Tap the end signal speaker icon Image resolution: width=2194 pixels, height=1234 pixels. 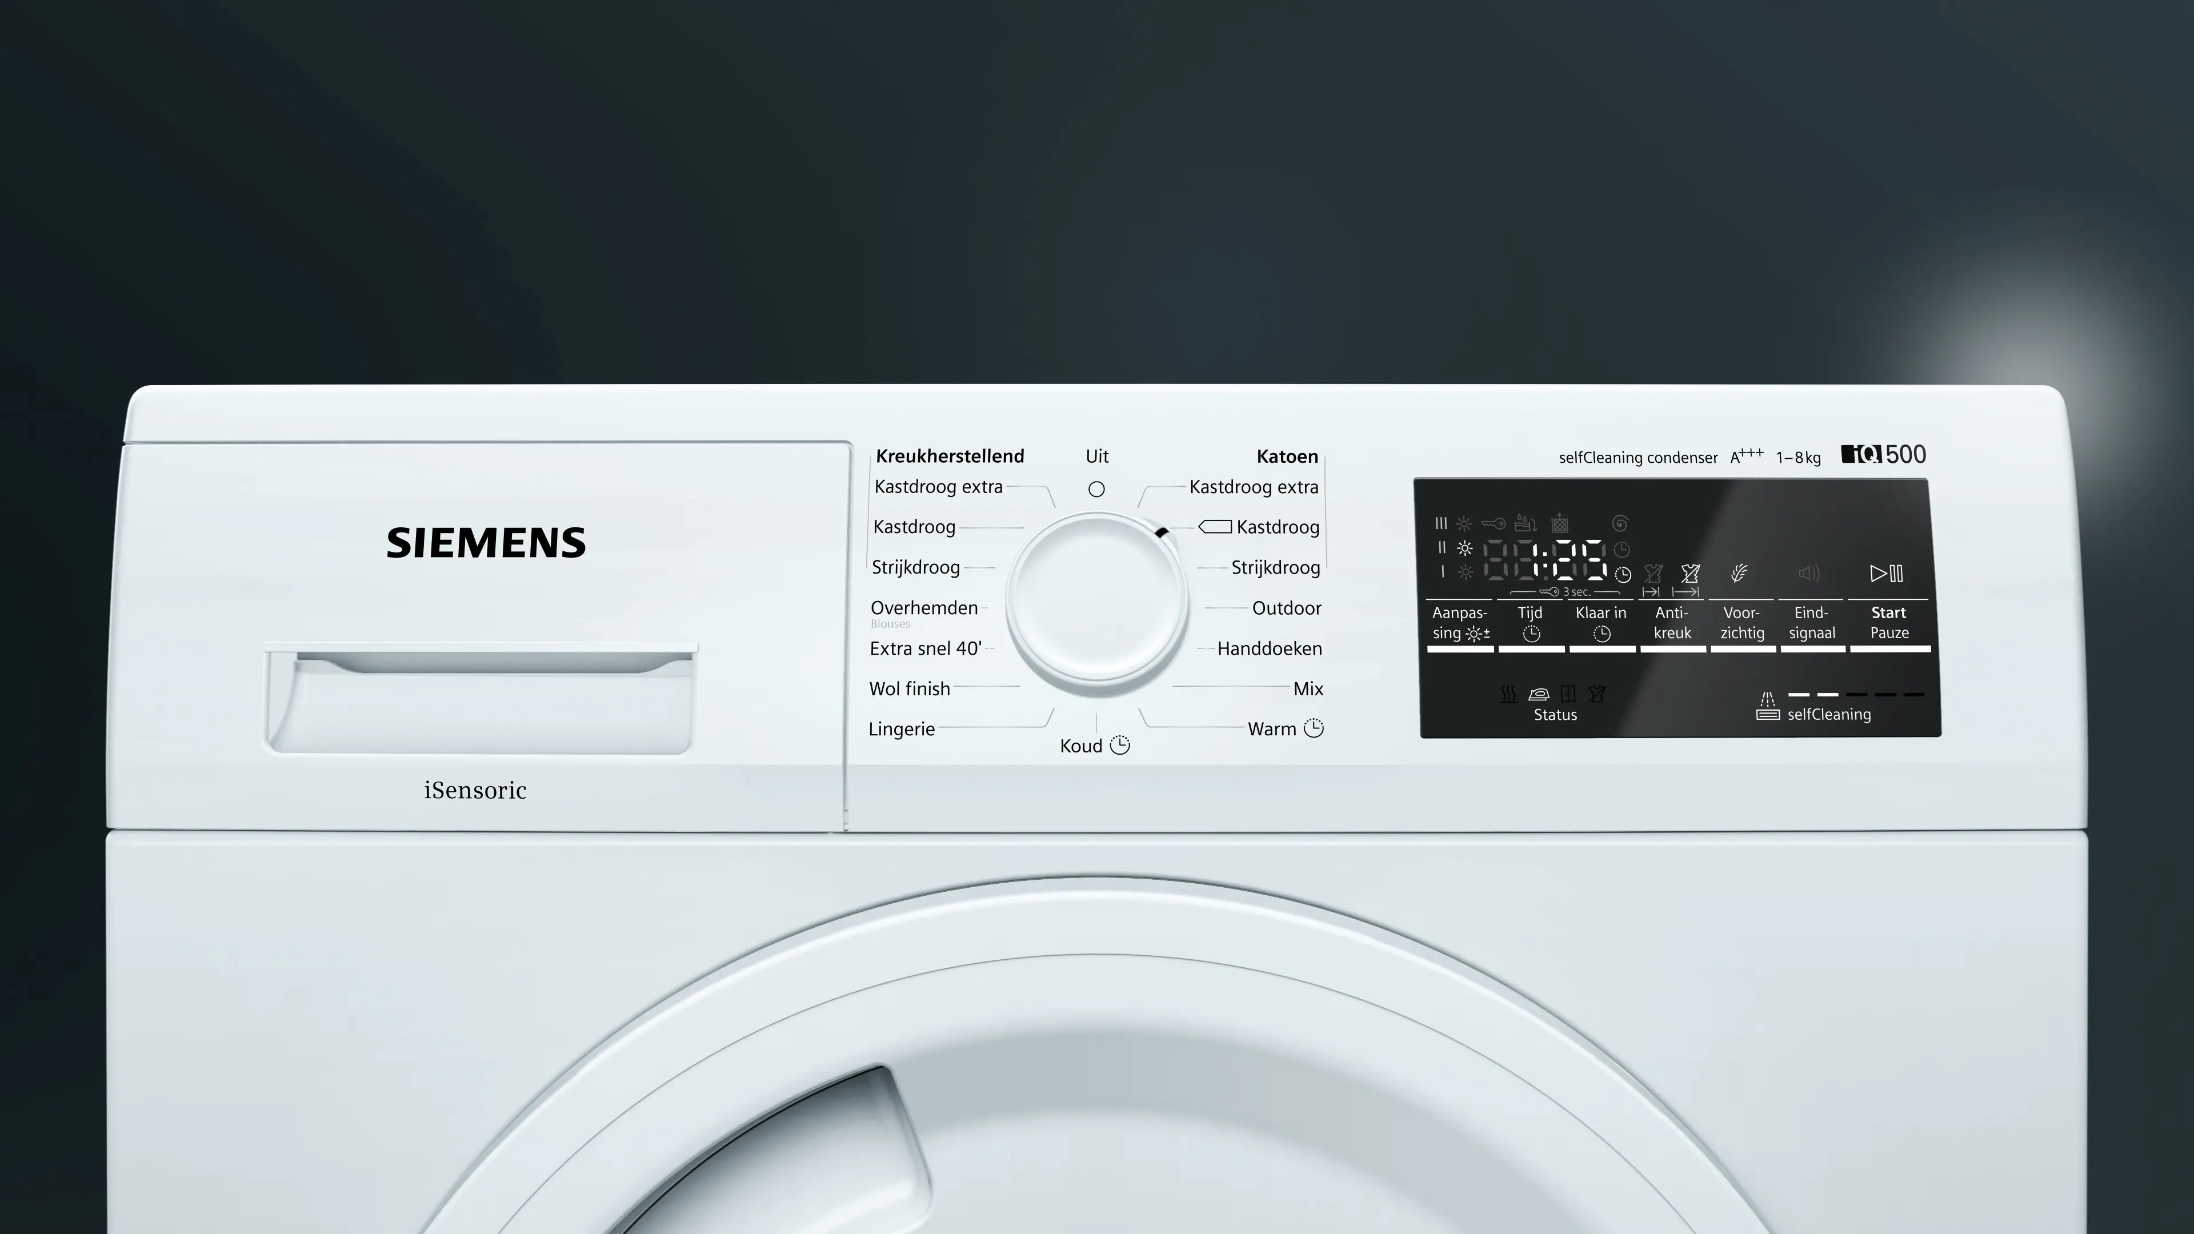tap(1809, 573)
